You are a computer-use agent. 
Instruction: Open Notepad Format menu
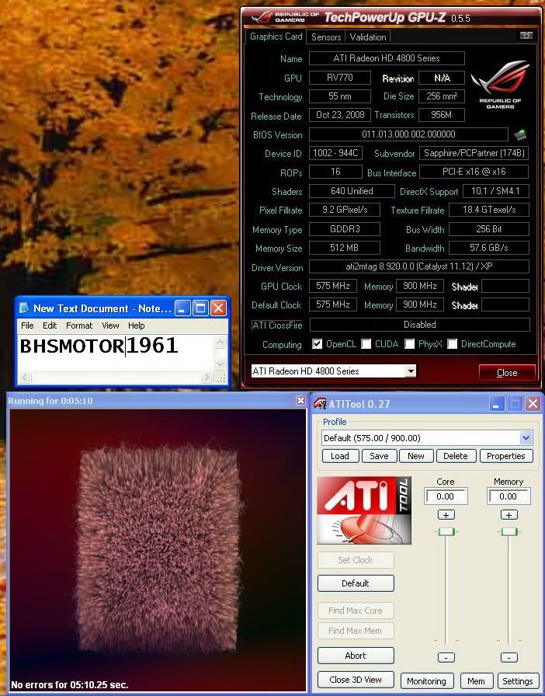[x=79, y=325]
